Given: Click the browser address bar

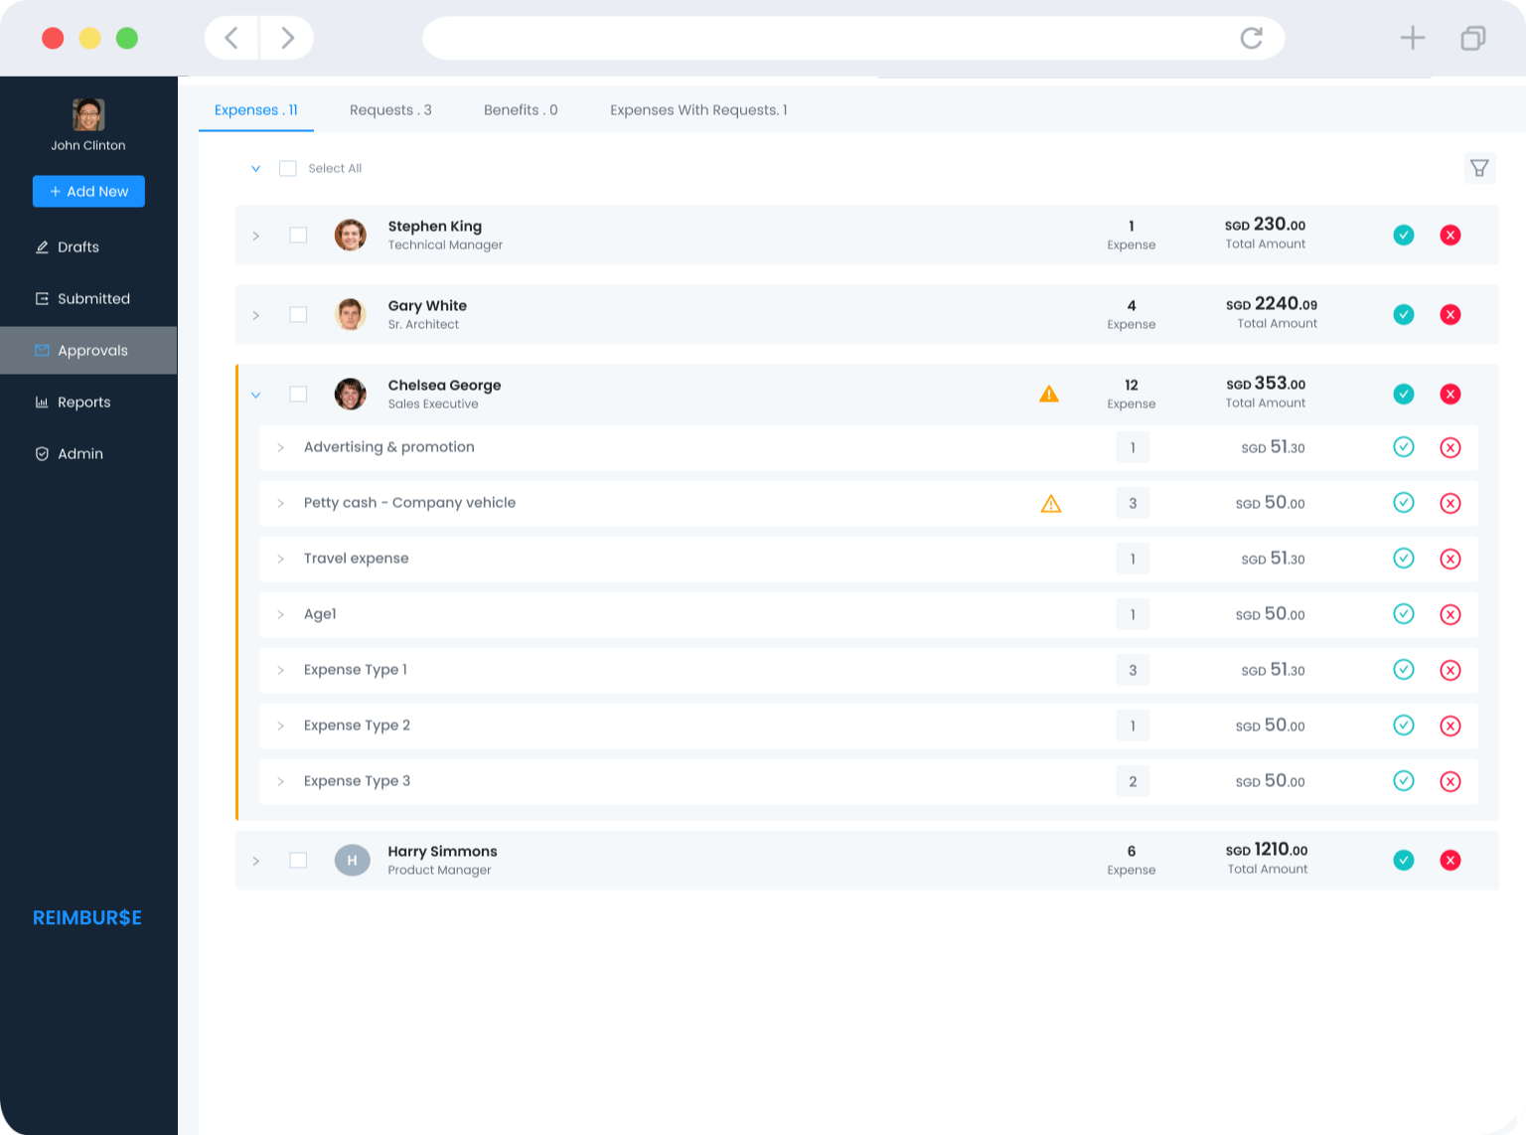Looking at the screenshot, I should tap(825, 38).
